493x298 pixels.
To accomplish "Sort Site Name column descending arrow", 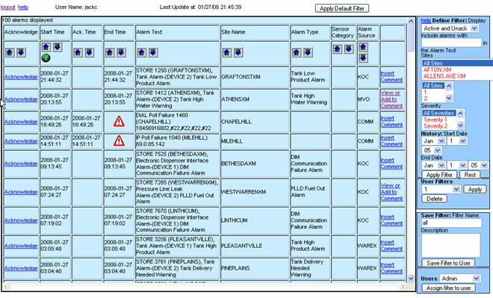I will coord(238,52).
